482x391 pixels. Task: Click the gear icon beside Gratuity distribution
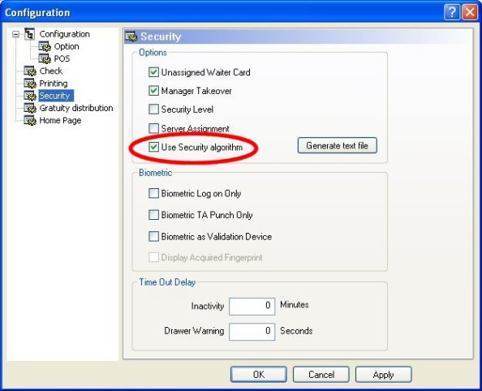pos(30,108)
